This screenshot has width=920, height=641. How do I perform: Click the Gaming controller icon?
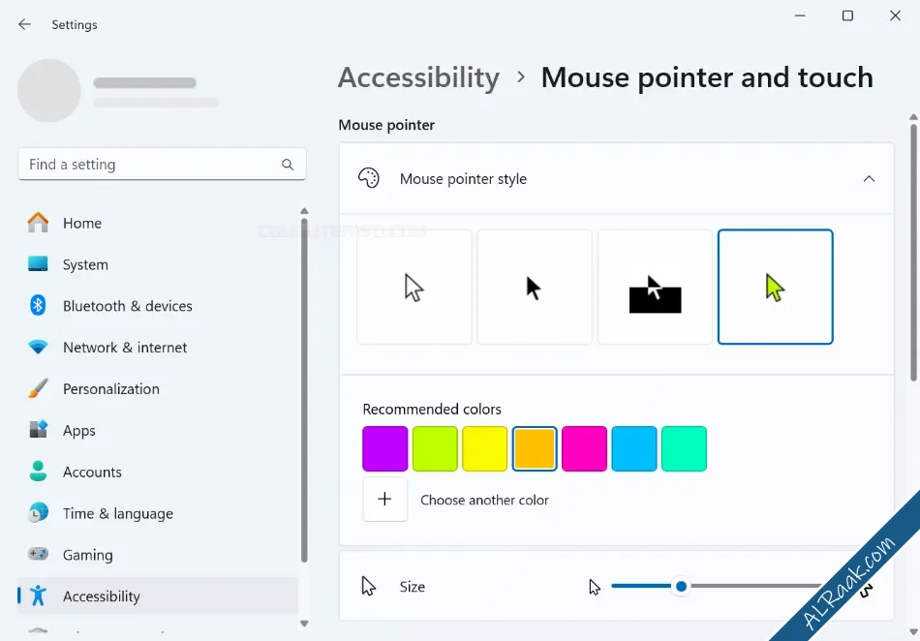(38, 554)
